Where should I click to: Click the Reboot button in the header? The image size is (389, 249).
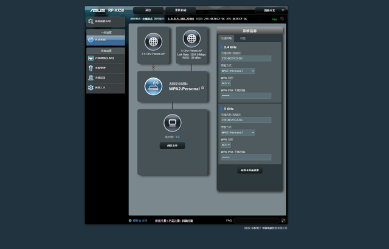pos(181,10)
